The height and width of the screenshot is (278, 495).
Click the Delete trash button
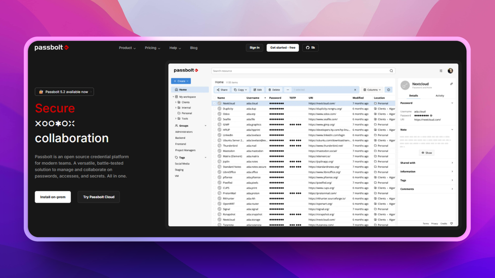[274, 90]
